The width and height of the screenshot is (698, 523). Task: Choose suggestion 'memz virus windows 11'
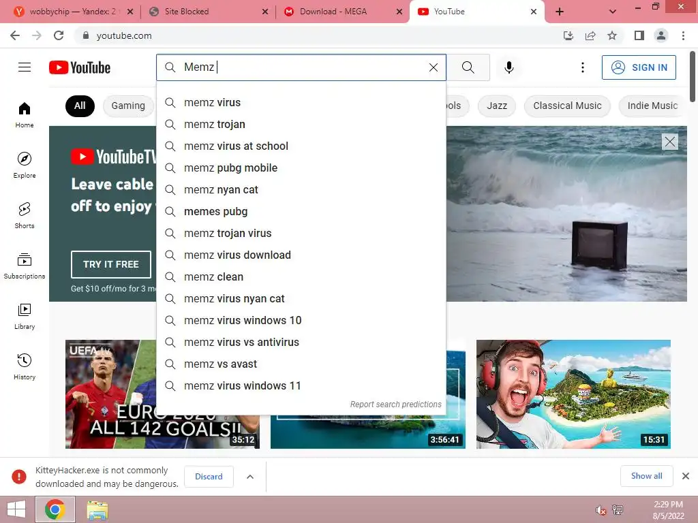301,386
